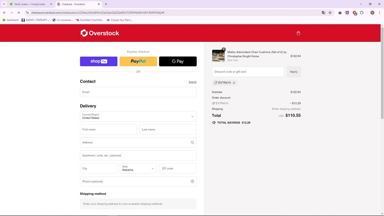
Task: Open the browser extensions puzzle icon
Action: tap(362, 13)
